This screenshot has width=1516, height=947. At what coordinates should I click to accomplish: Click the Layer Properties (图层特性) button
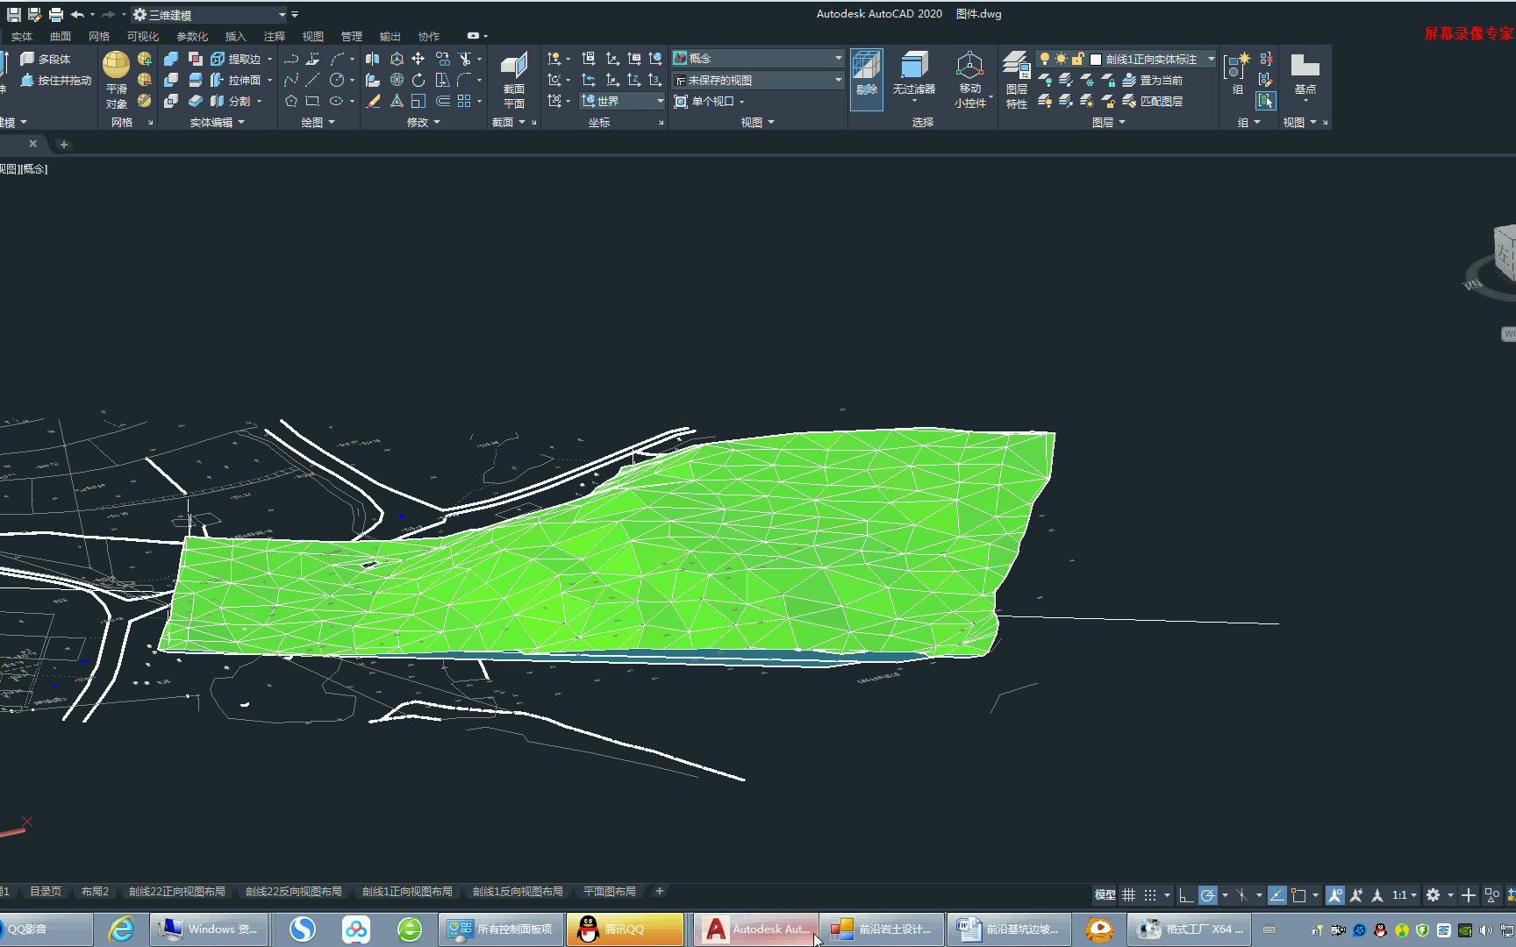point(1017,80)
